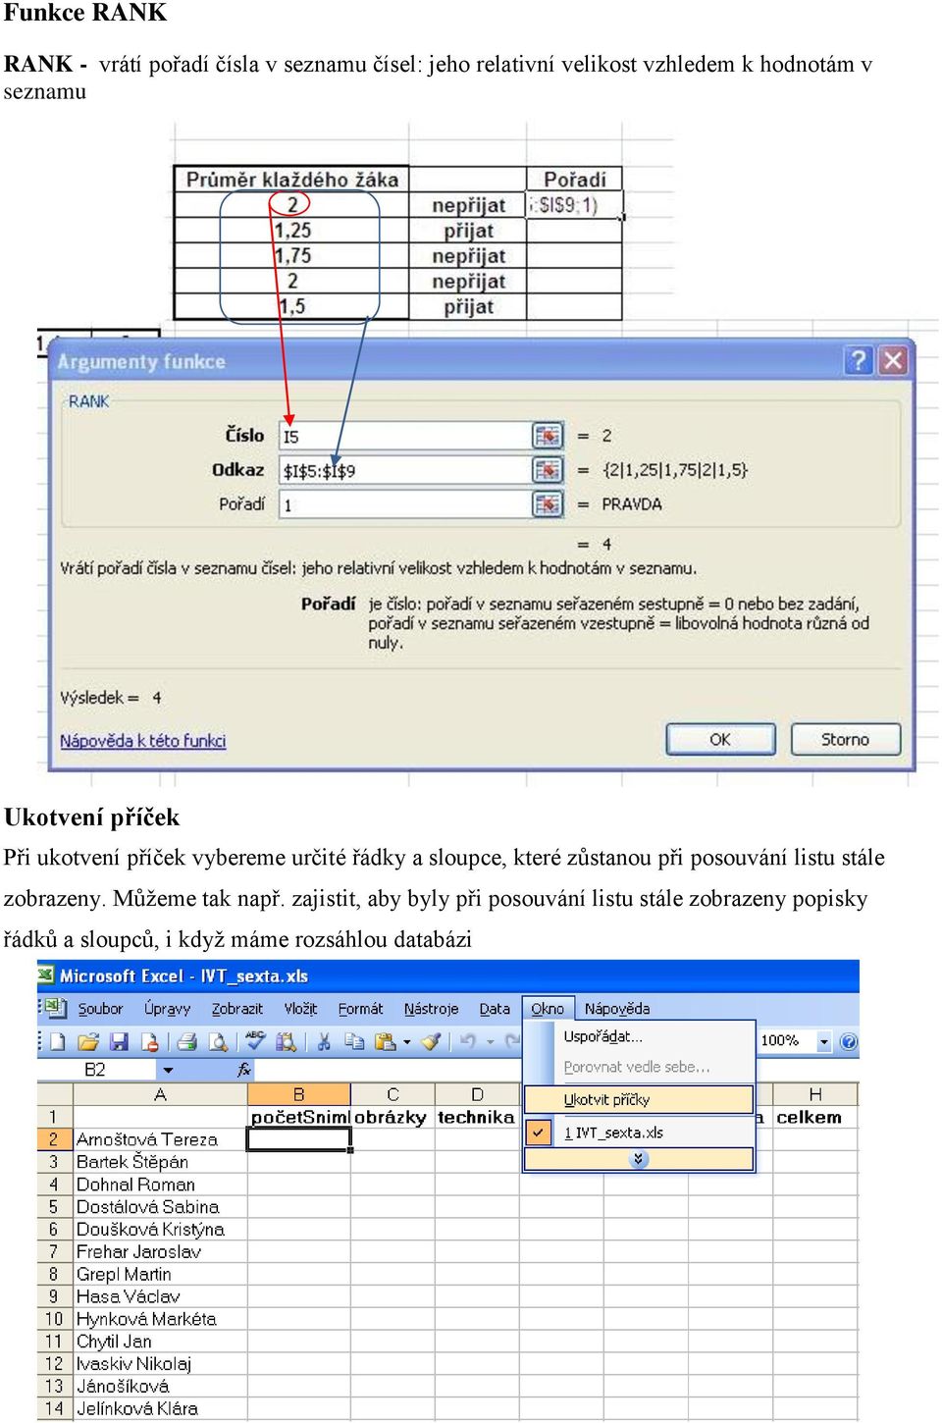942x1423 pixels.
Task: Click cell Doušková Kristýna
Action: click(160, 1230)
